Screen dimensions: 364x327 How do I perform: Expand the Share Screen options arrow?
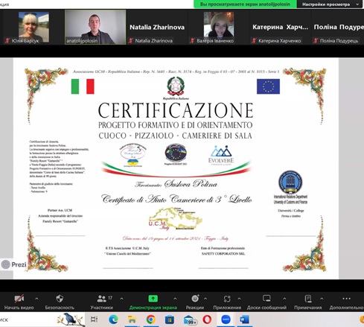coord(175,299)
